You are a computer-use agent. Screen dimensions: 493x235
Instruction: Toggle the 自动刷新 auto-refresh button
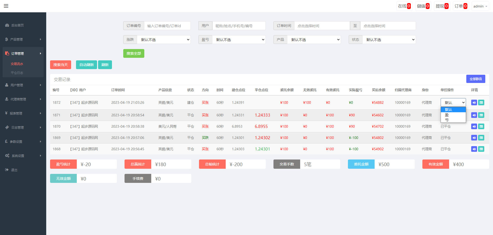(87, 65)
